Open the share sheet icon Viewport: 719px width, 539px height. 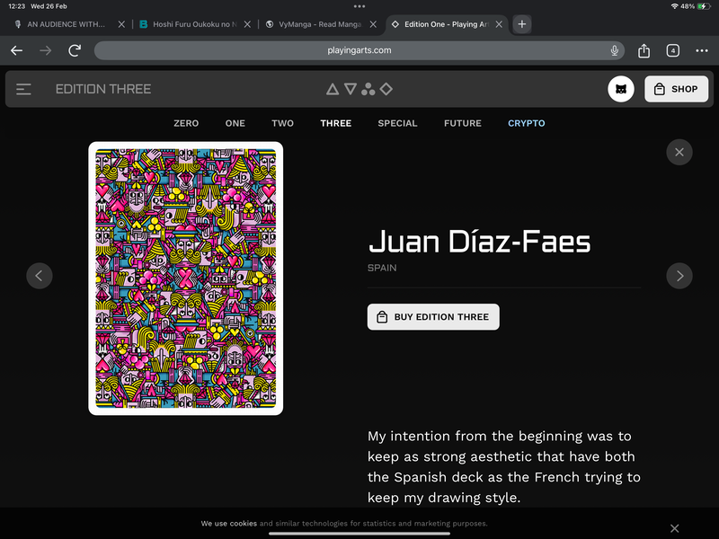[x=644, y=50]
